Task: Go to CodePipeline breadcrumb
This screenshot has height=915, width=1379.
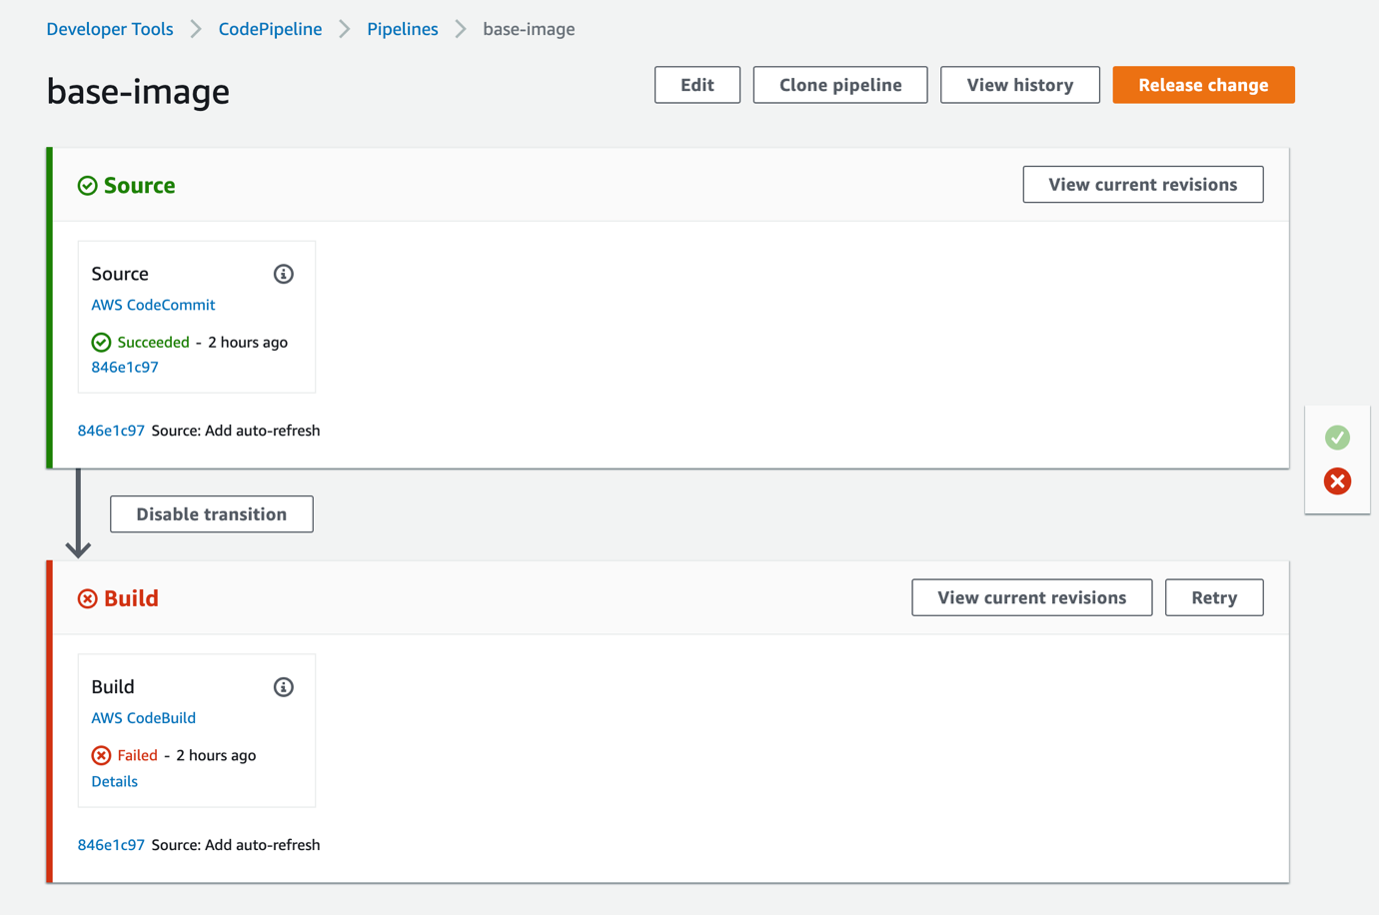Action: 270,29
